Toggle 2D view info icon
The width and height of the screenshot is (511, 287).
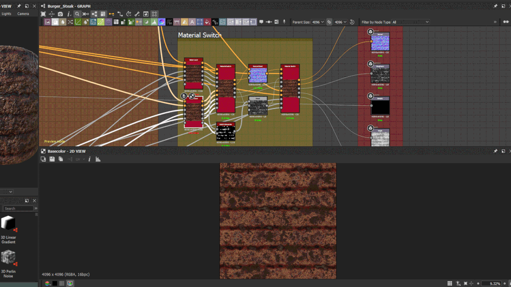pyautogui.click(x=90, y=159)
